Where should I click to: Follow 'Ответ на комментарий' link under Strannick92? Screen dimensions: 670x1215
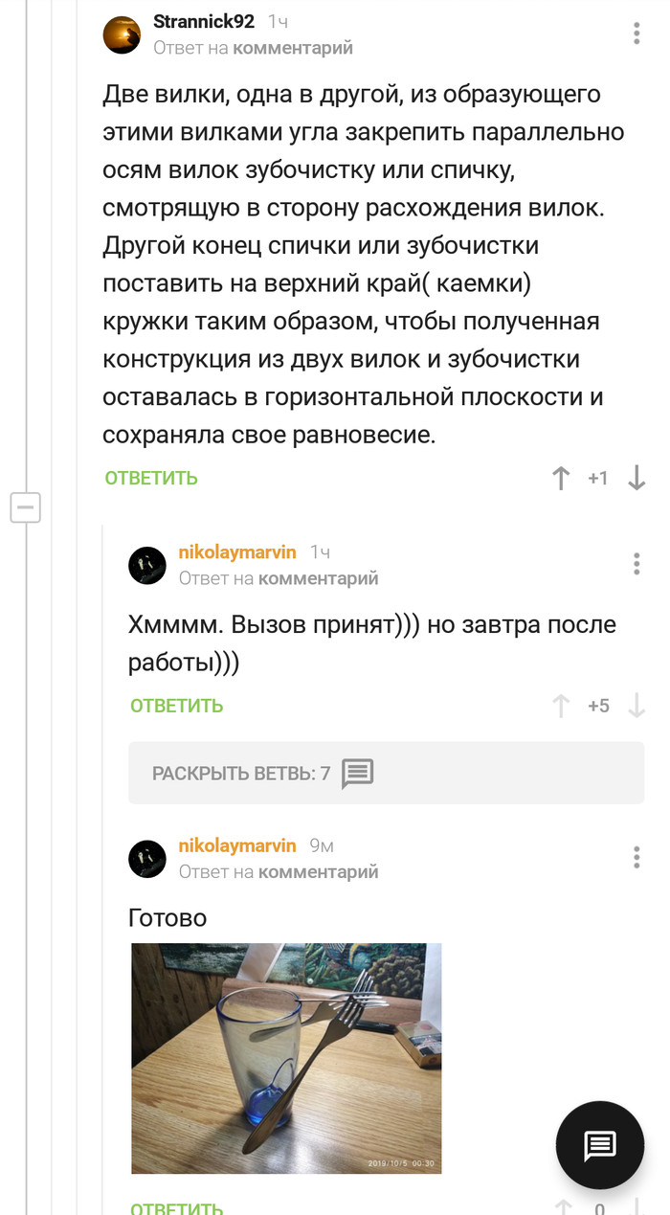click(293, 48)
